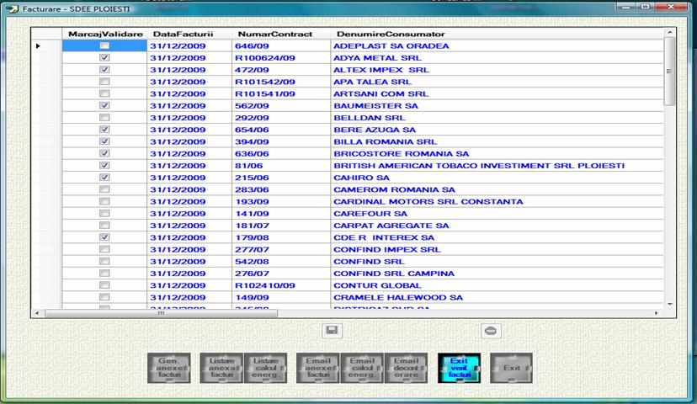Click the save (floppy disk) icon button
The width and height of the screenshot is (697, 404).
(x=332, y=330)
